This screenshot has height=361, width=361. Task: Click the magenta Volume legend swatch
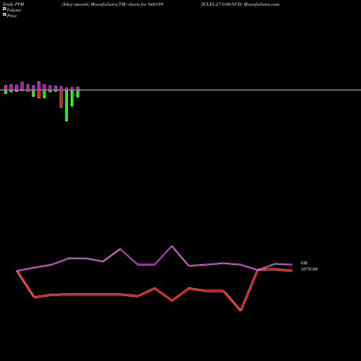[4, 9]
